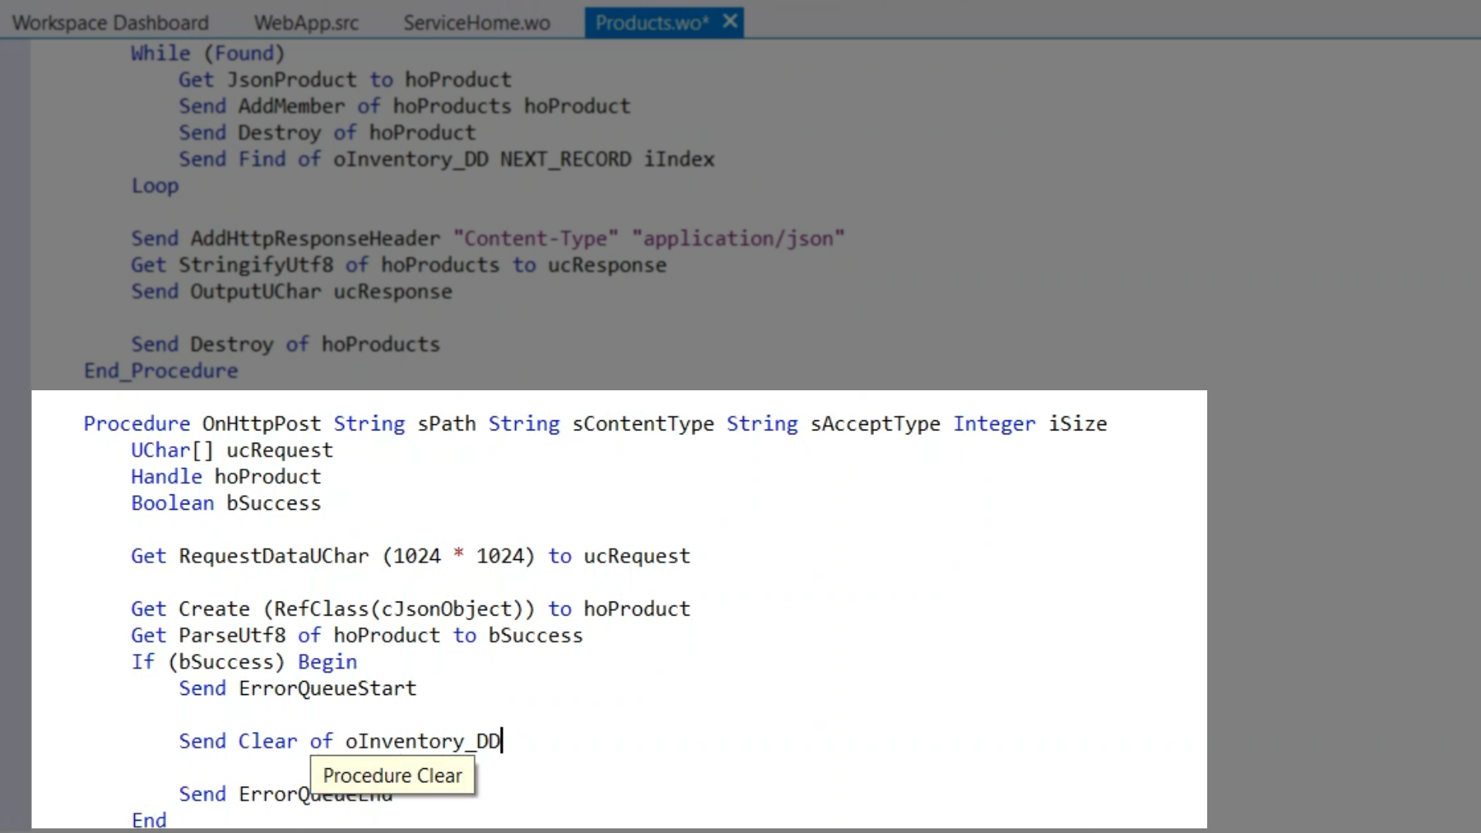Click the ErrorQueueStart message
1481x833 pixels.
(x=327, y=688)
